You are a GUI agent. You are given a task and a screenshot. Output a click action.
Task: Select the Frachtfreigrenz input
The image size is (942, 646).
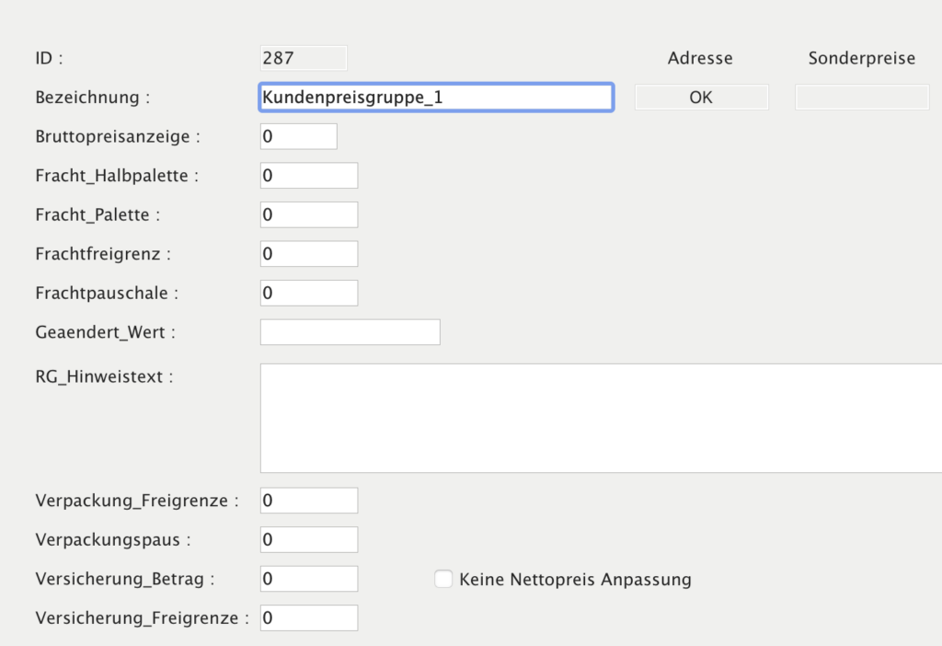309,254
